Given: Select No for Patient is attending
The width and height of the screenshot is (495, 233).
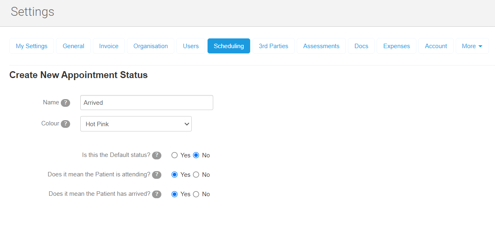Looking at the screenshot, I should (196, 175).
